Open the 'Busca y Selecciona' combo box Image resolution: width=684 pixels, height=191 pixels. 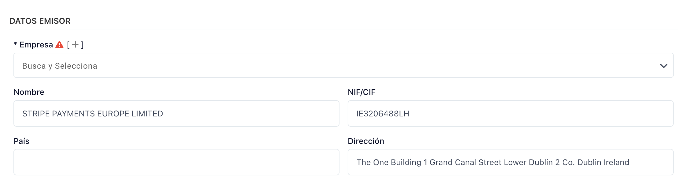tap(313, 66)
